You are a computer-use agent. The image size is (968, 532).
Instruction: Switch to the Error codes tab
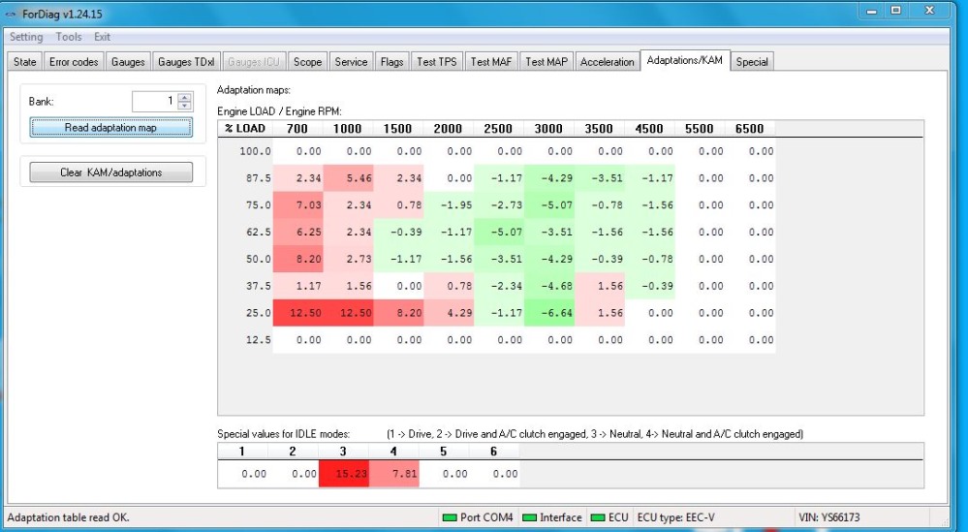[x=74, y=62]
